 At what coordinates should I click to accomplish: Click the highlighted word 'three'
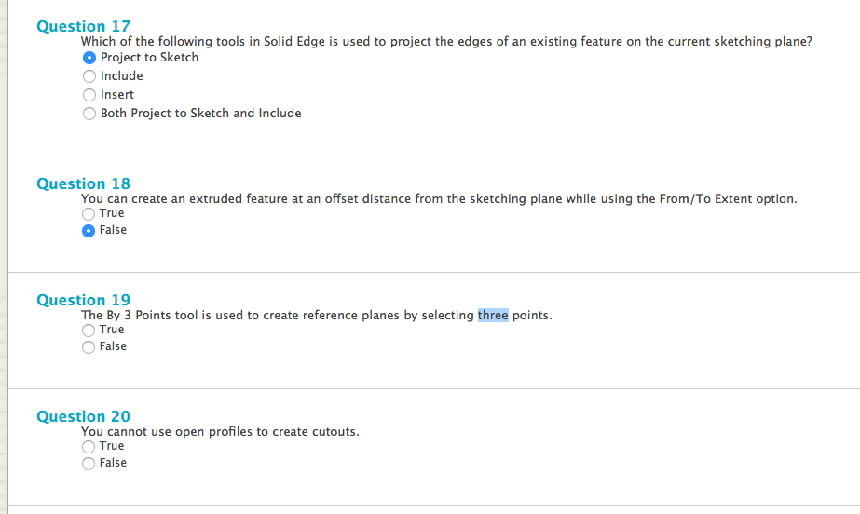coord(493,316)
